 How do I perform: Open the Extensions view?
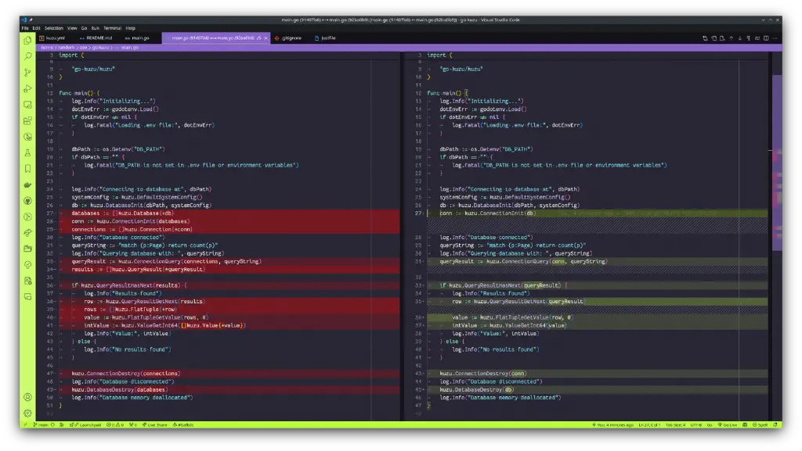27,120
